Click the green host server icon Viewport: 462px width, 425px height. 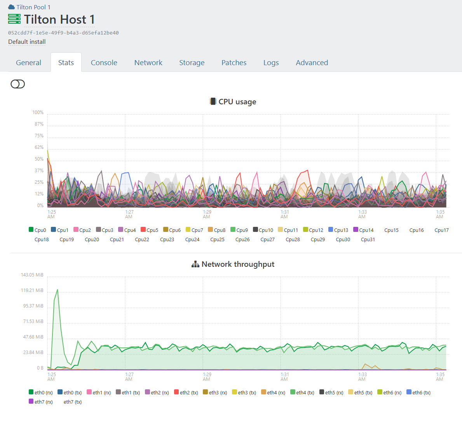(14, 19)
